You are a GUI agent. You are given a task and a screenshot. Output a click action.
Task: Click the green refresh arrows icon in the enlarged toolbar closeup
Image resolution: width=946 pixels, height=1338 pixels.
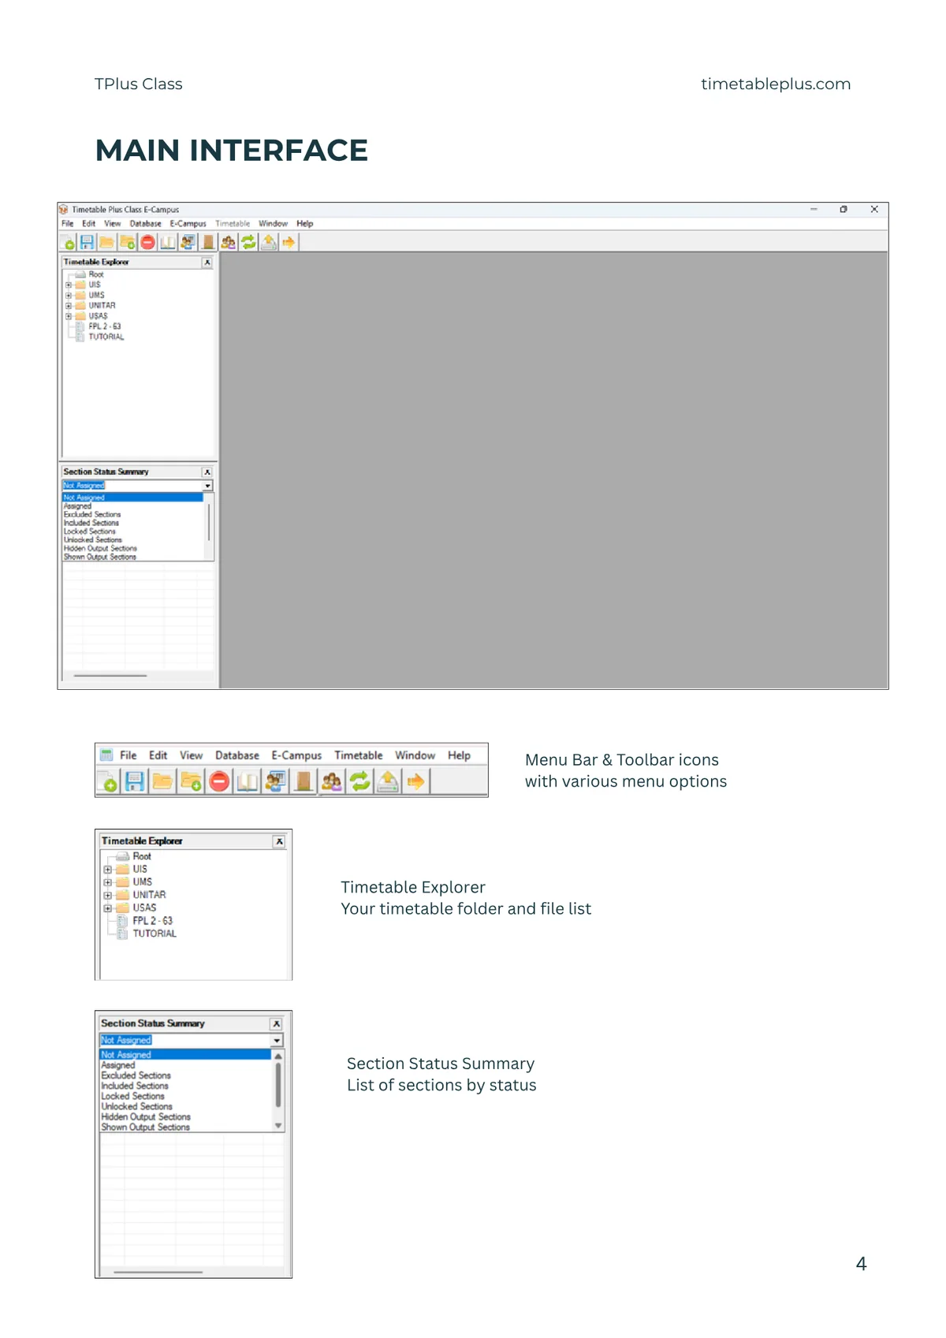tap(359, 781)
